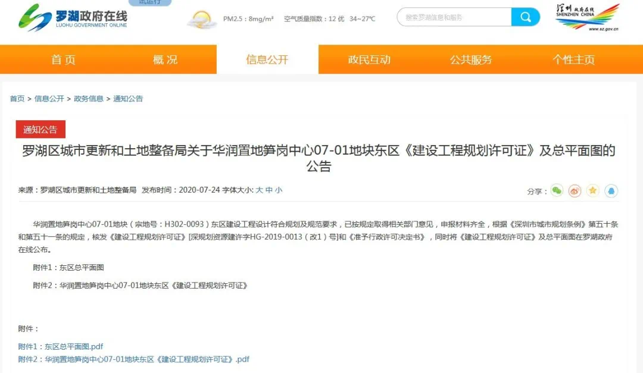Click the 附件： section label
The image size is (643, 373).
coord(29,329)
